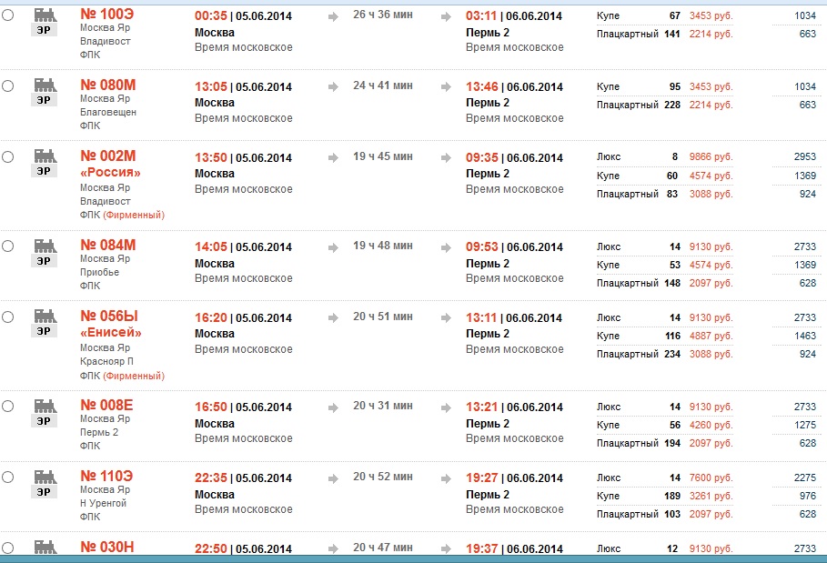This screenshot has width=827, height=563.
Task: Select the radio button for train 100Э
Action: click(8, 16)
